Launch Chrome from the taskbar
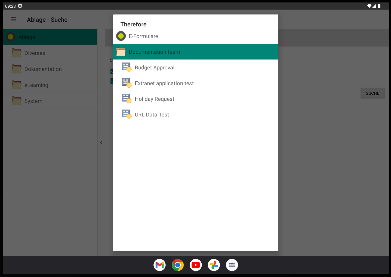 [178, 265]
